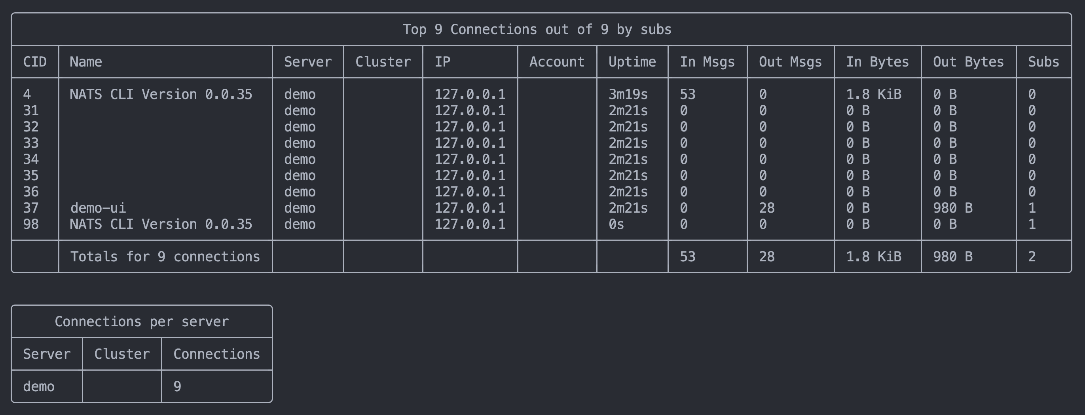Click the total Out Bytes value 980 B

click(953, 257)
